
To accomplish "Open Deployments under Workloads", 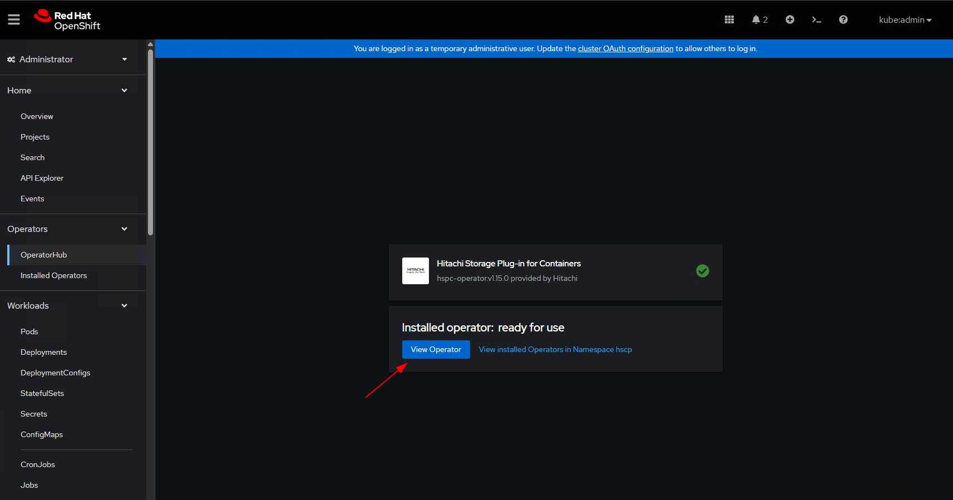I will click(x=43, y=352).
